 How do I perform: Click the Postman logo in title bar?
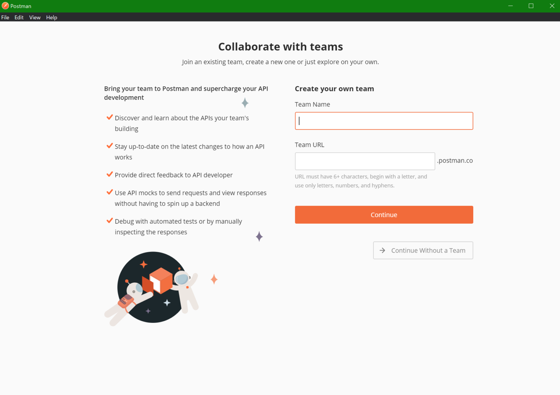coord(5,6)
